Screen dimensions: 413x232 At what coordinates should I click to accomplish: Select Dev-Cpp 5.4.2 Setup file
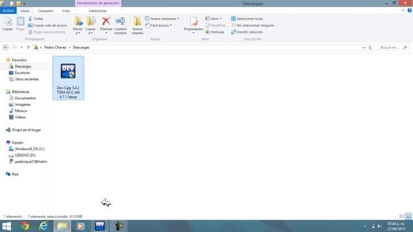pos(68,78)
